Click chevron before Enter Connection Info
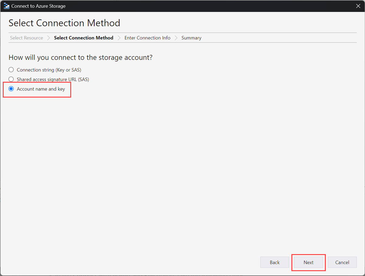The image size is (365, 276). [x=119, y=38]
